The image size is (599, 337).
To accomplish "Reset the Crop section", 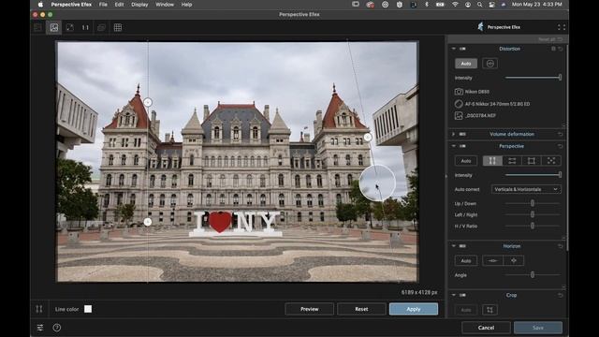I will pos(561,296).
